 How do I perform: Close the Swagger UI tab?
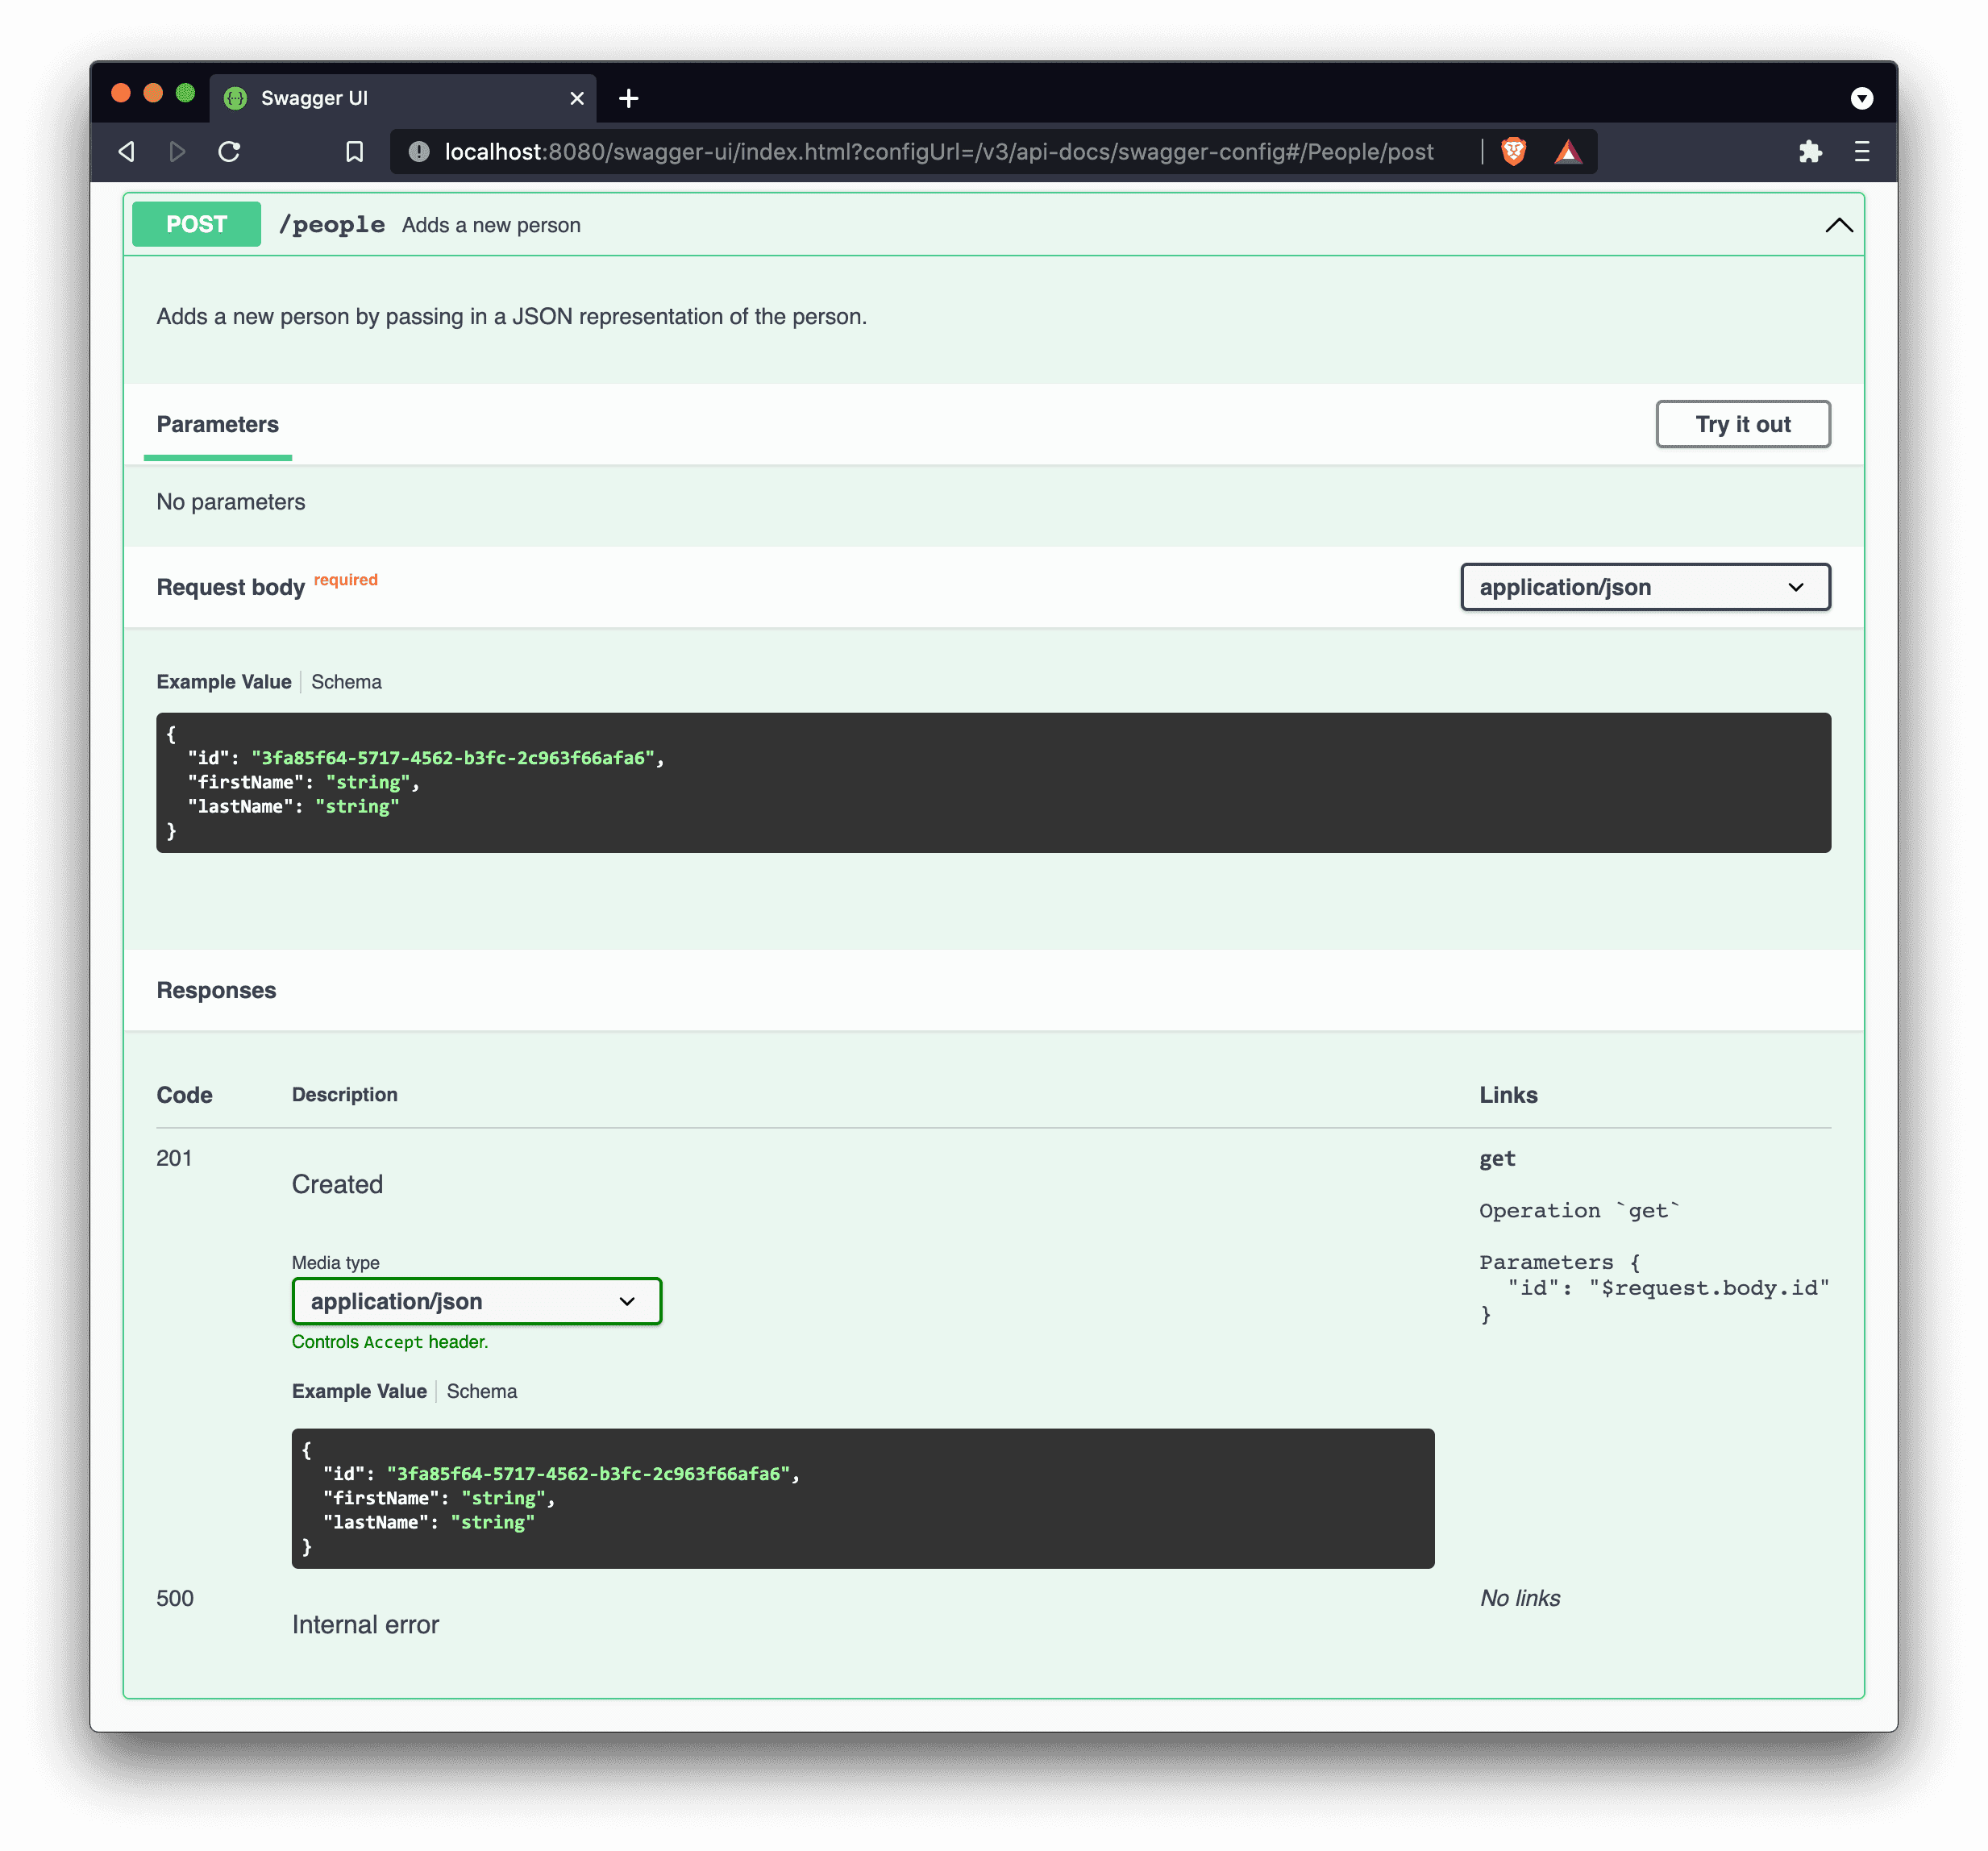point(577,98)
